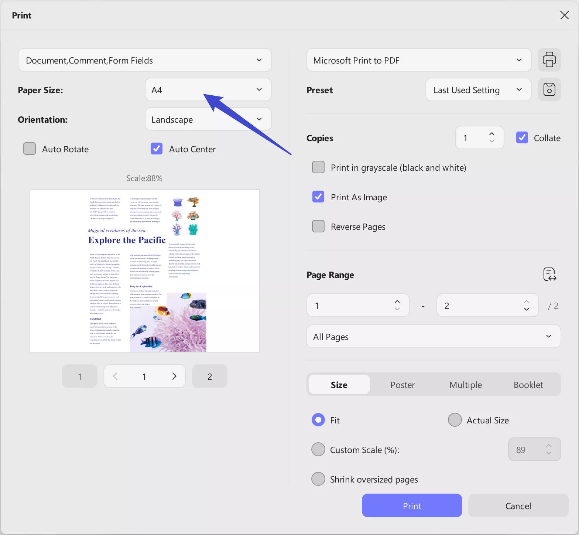Decrease the Custom Scale percentage
Viewport: 579px width, 535px height.
pos(549,453)
